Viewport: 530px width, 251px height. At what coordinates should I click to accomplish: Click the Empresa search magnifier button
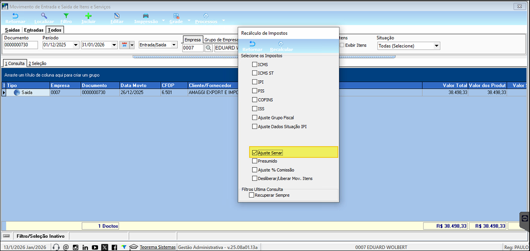pyautogui.click(x=208, y=48)
